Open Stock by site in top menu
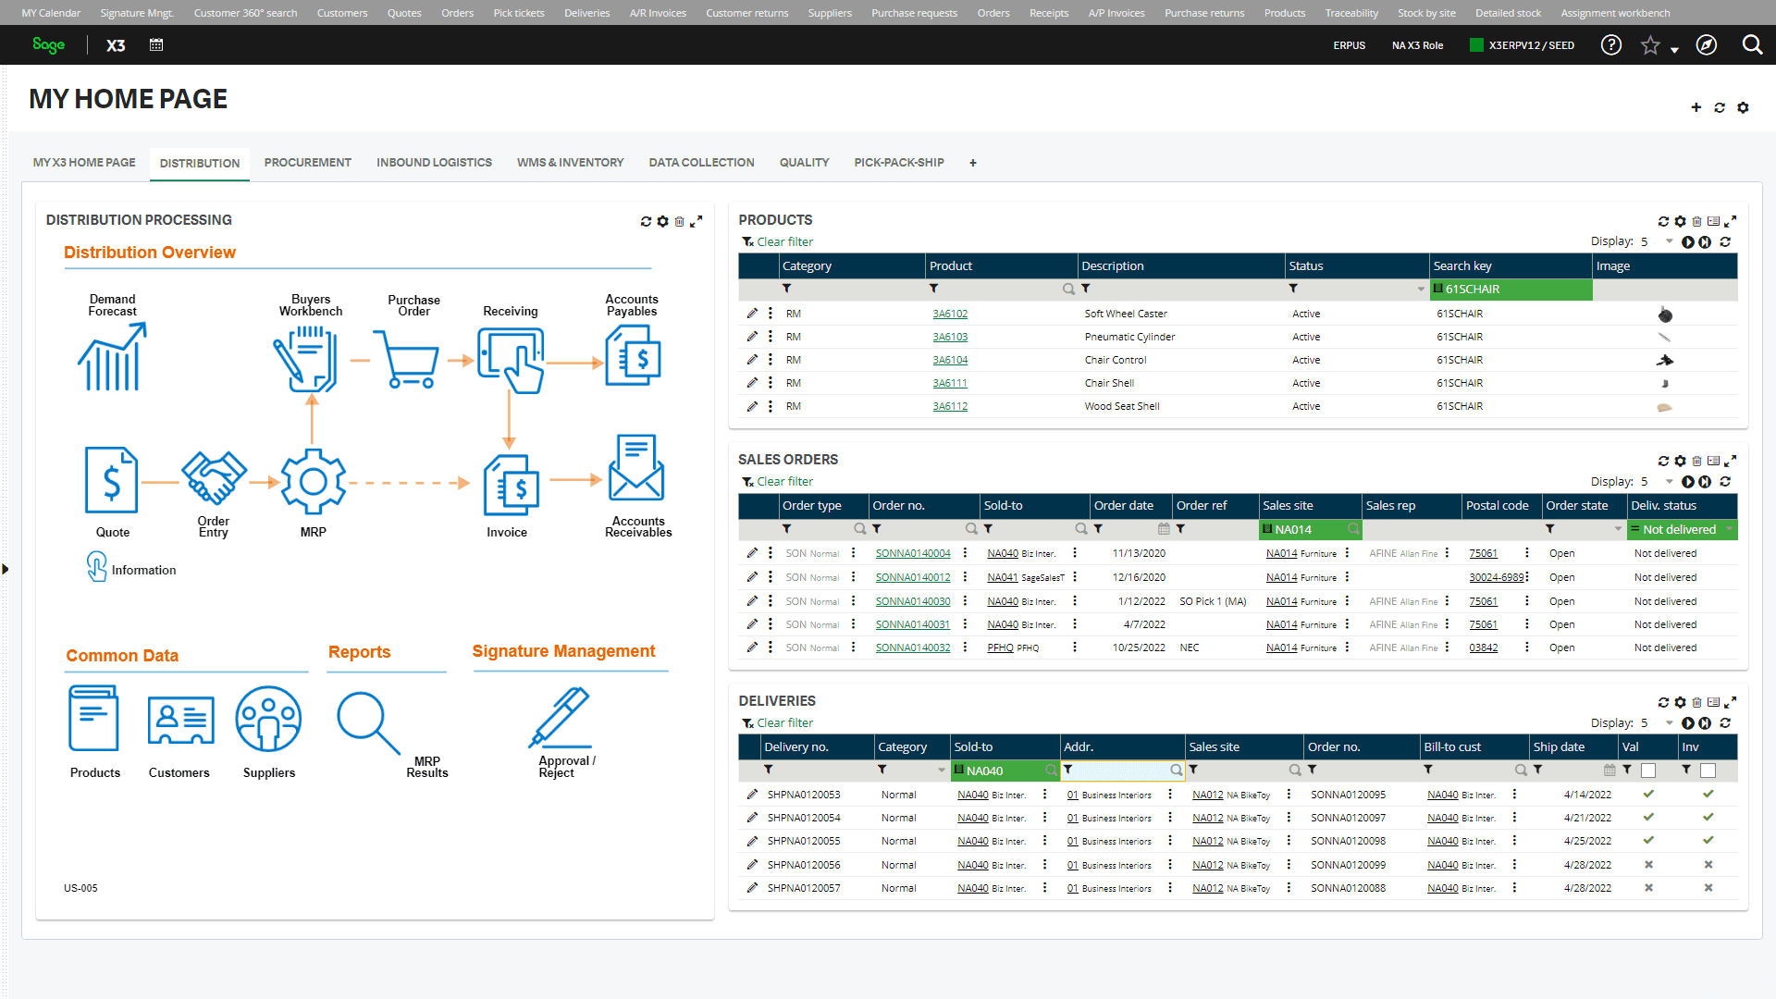The width and height of the screenshot is (1776, 999). click(x=1426, y=13)
